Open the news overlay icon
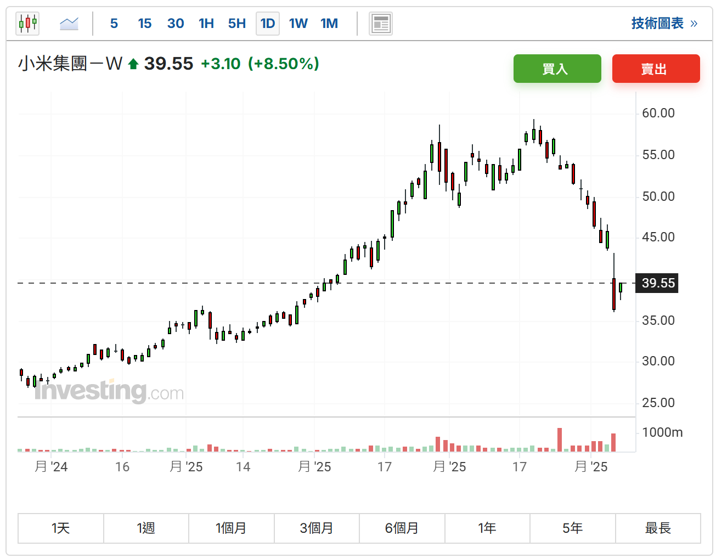This screenshot has width=716, height=558. pyautogui.click(x=381, y=24)
